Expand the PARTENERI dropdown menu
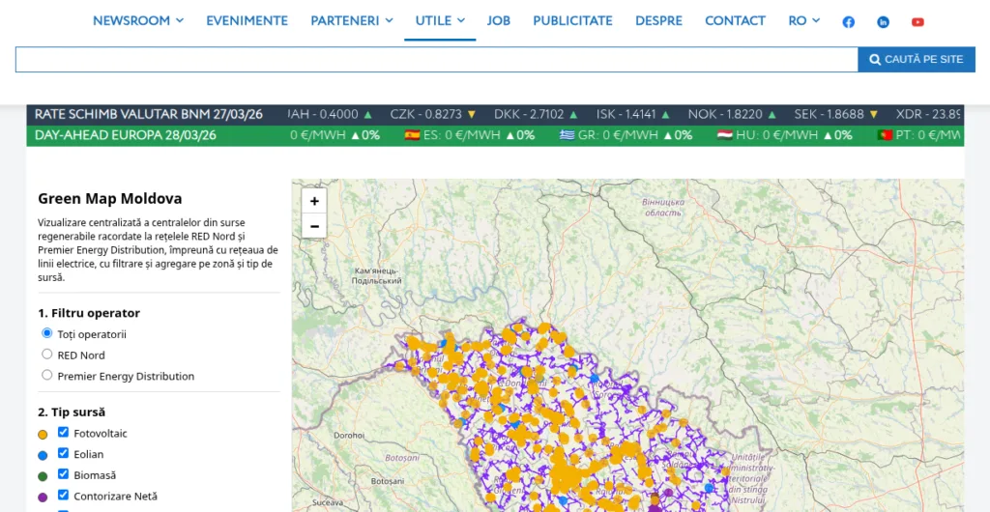This screenshot has width=990, height=512. click(x=351, y=20)
